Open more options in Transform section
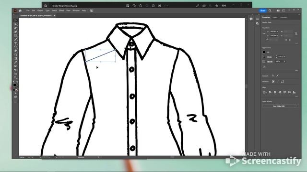307x172 pixels. [x=296, y=43]
